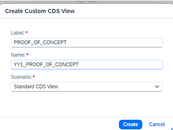173x130 pixels.
Task: Click the required asterisk beside Scenario
Action: tap(34, 77)
